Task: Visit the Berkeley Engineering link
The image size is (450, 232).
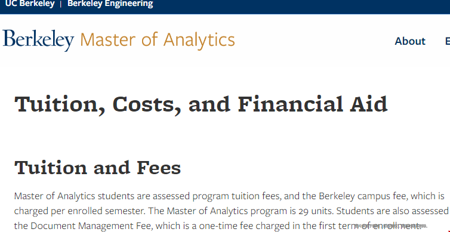Action: point(110,4)
